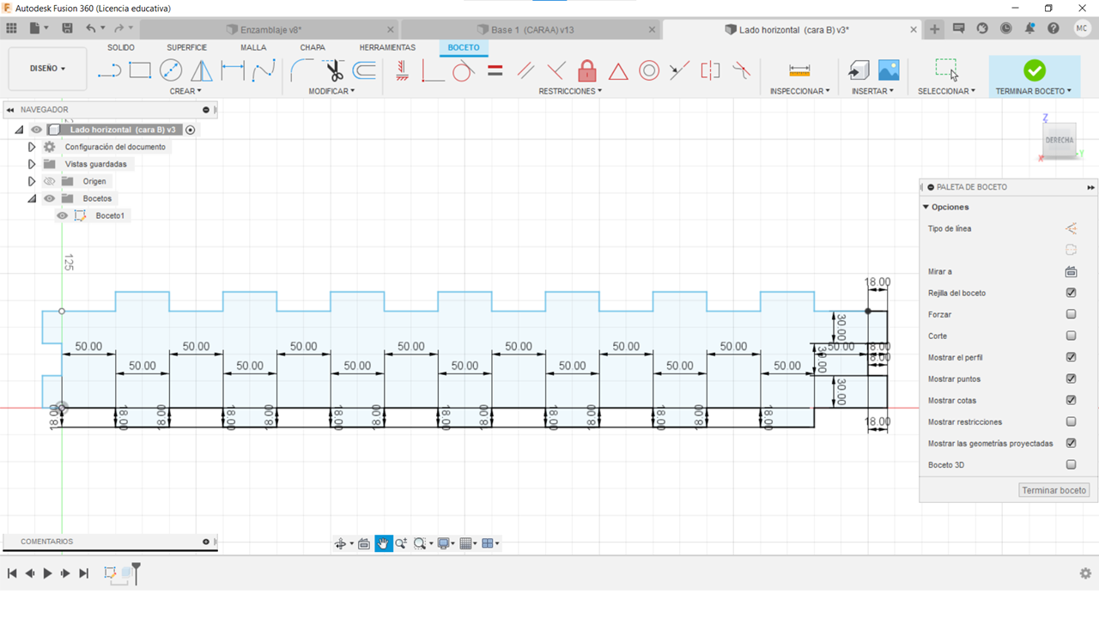Click the Insert Derive icon
The image size is (1099, 618).
click(858, 70)
